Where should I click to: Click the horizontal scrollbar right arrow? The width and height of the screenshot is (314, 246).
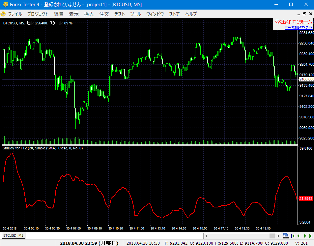click(278, 236)
